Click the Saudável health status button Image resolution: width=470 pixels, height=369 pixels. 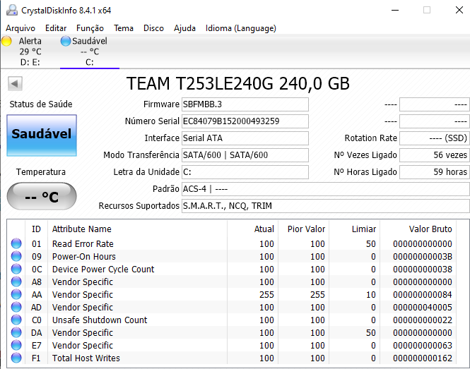coord(42,135)
